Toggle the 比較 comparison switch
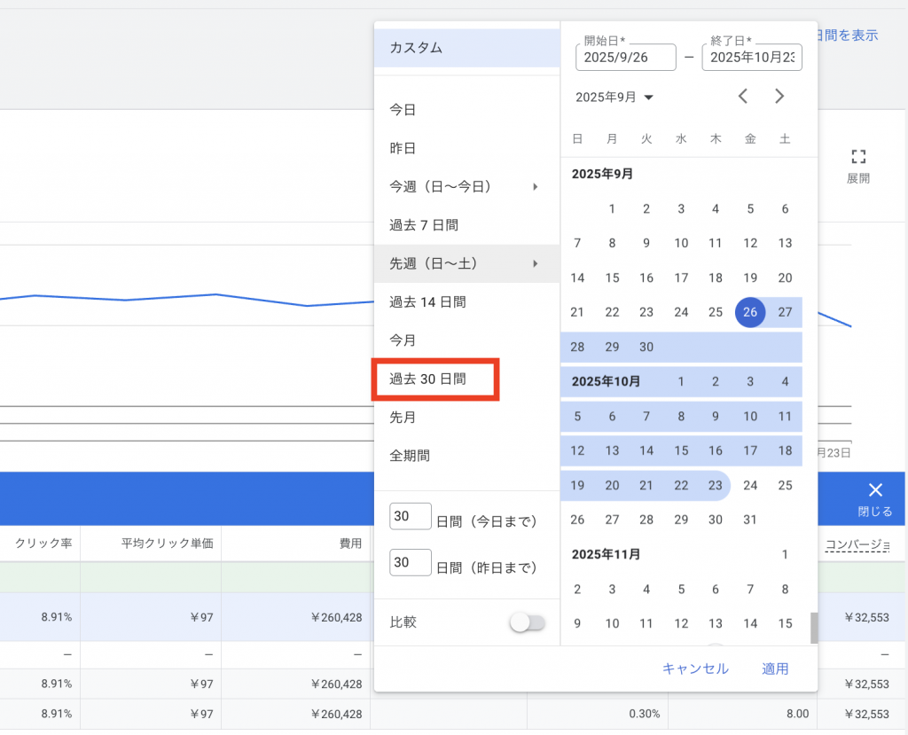The width and height of the screenshot is (908, 735). [528, 623]
